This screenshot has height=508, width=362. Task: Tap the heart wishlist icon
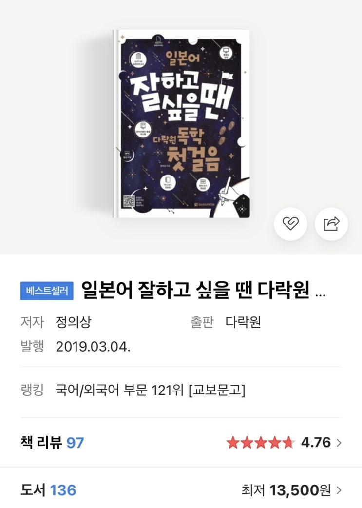[x=290, y=224]
